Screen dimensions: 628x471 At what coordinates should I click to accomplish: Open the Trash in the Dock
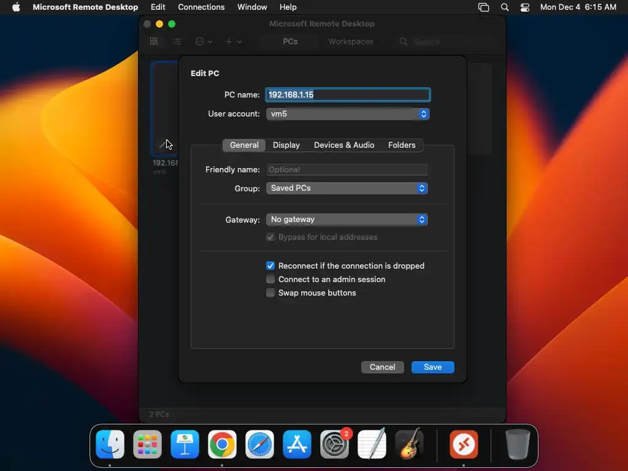click(518, 444)
